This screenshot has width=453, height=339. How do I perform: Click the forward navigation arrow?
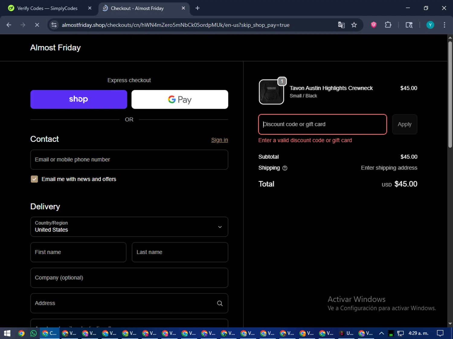(23, 25)
